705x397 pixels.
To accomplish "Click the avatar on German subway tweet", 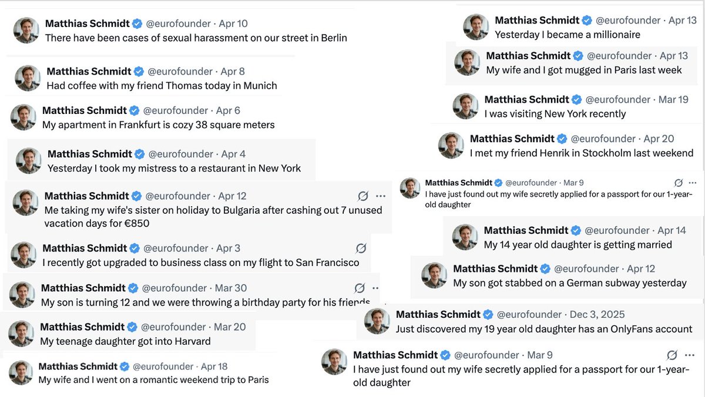I will [x=435, y=276].
